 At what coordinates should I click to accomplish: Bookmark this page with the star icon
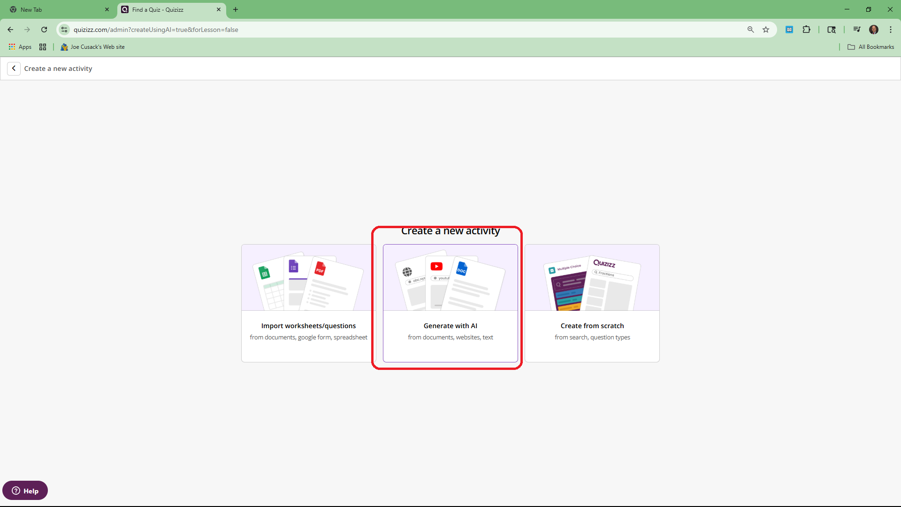(x=766, y=30)
